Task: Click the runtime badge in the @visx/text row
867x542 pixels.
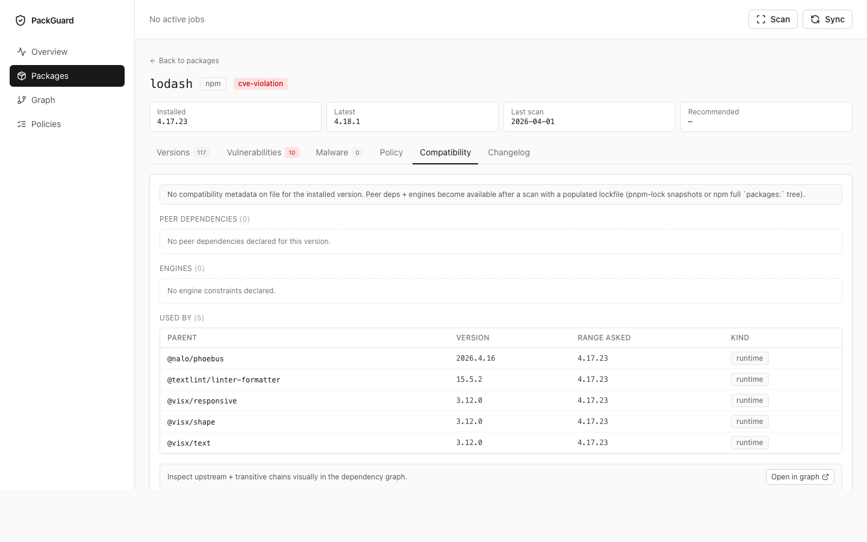Action: [750, 443]
